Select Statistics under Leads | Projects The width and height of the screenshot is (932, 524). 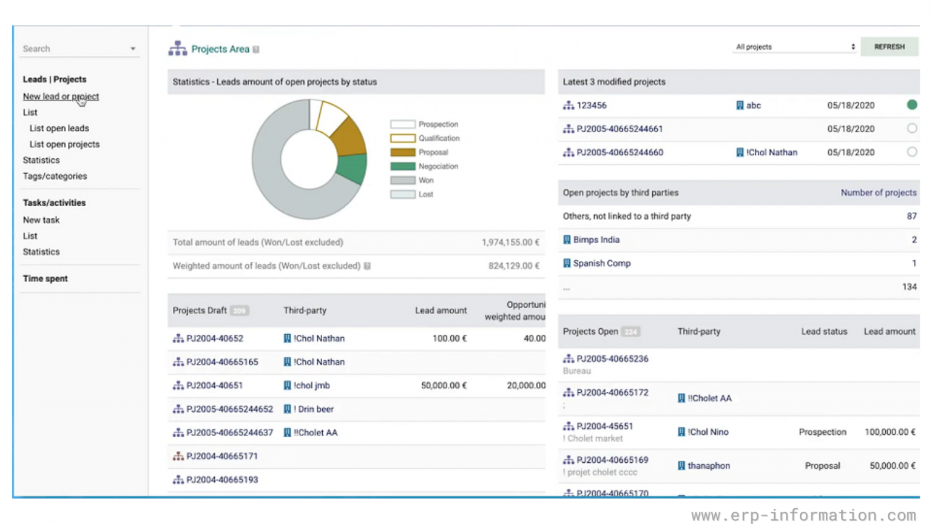41,160
